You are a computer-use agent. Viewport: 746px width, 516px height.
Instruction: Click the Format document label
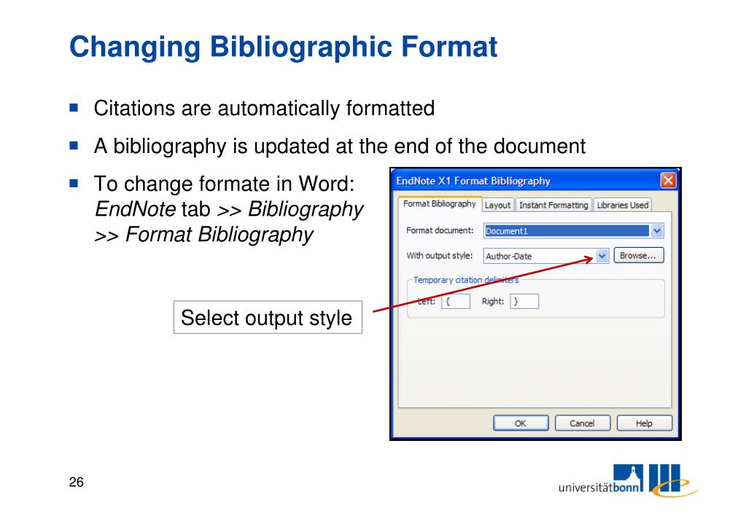(440, 230)
